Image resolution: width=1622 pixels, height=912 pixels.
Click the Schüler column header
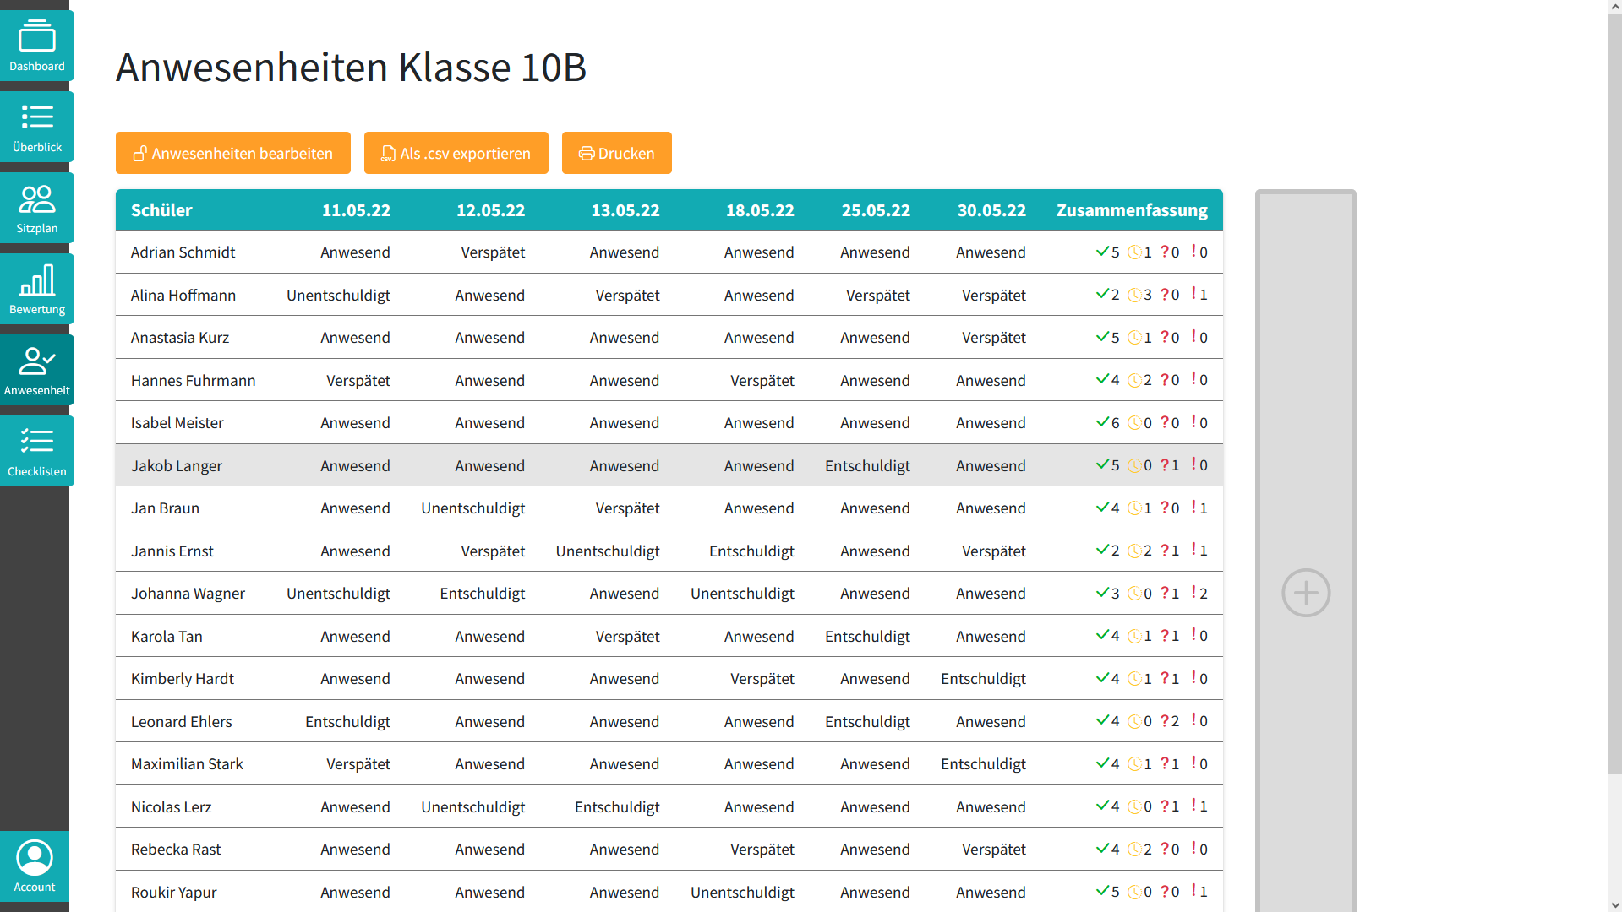[x=161, y=210]
